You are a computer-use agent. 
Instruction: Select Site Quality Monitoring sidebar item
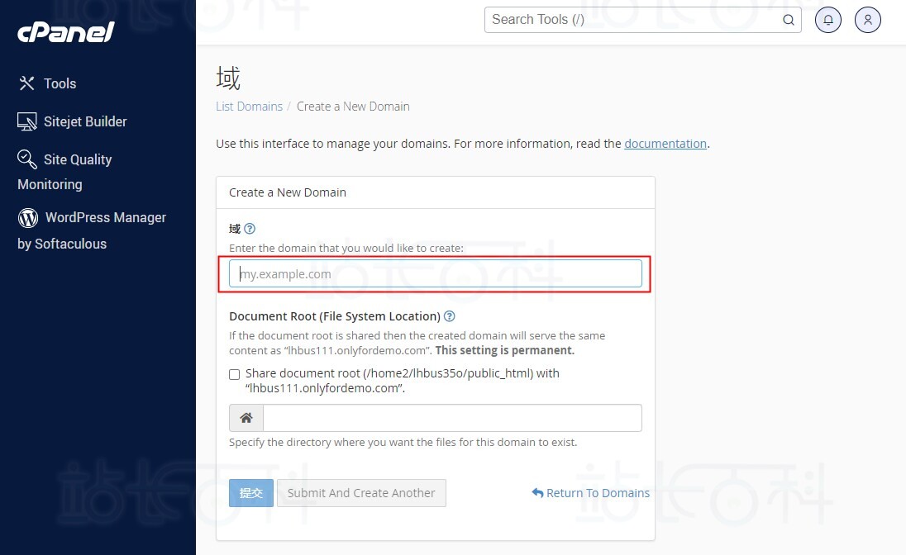tap(64, 171)
